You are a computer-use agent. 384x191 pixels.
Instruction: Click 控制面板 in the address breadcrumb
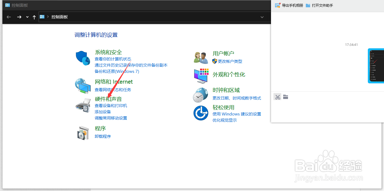coord(60,17)
